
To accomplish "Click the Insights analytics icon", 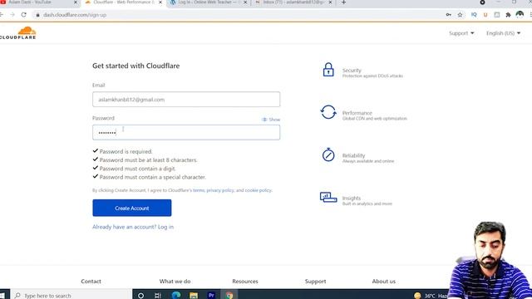I will [x=328, y=198].
